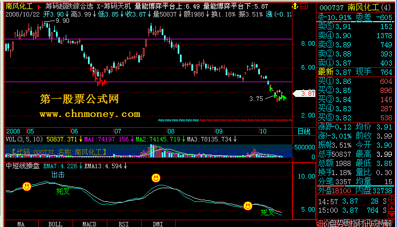397x227 pixels.
Task: Click the 买⑤ 3.82 bid row
Action: pyautogui.click(x=355, y=118)
